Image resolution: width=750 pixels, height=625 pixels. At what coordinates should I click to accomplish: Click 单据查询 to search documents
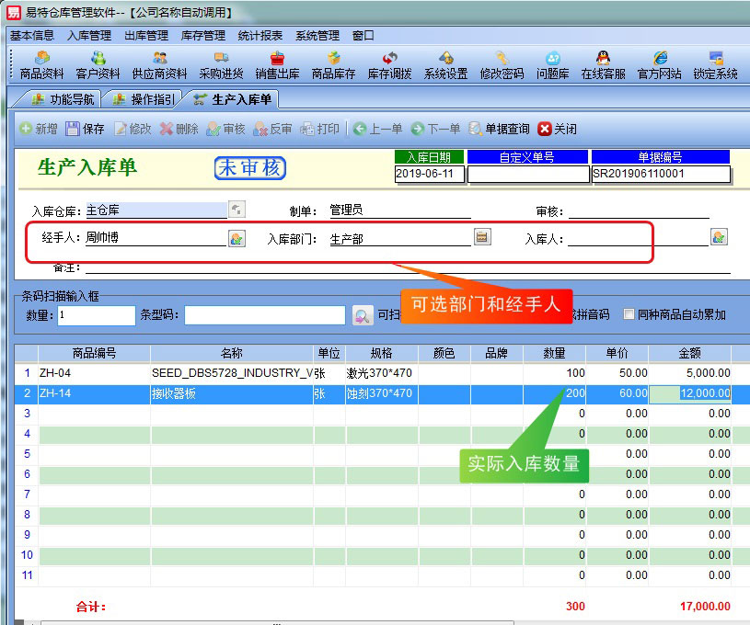(x=499, y=130)
